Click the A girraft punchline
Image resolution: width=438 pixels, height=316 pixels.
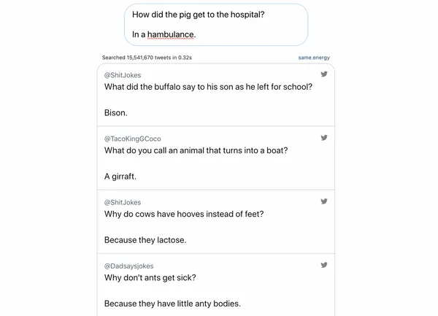point(120,177)
